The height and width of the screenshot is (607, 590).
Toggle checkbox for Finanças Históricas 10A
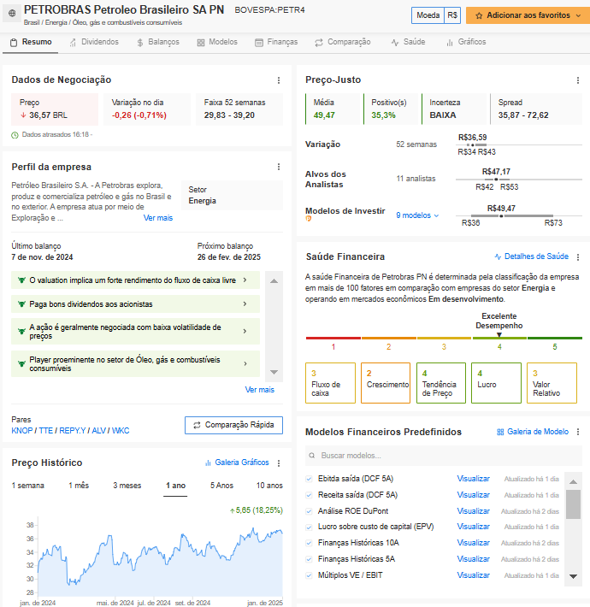click(x=309, y=543)
